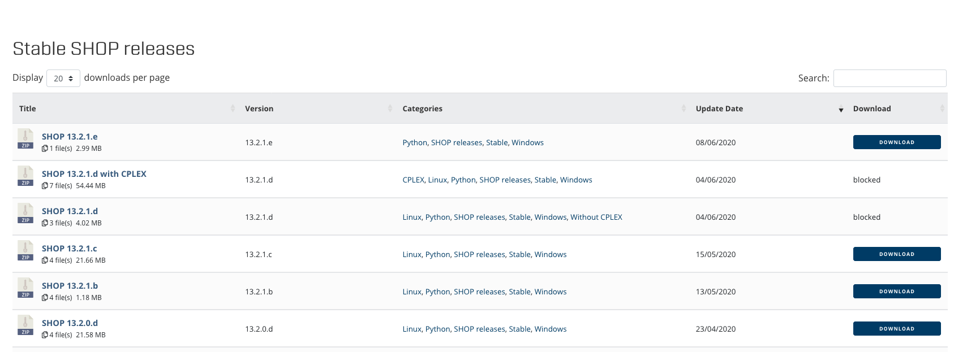Open the SHOP 13.2.1.c title link
This screenshot has width=967, height=352.
pyautogui.click(x=70, y=249)
